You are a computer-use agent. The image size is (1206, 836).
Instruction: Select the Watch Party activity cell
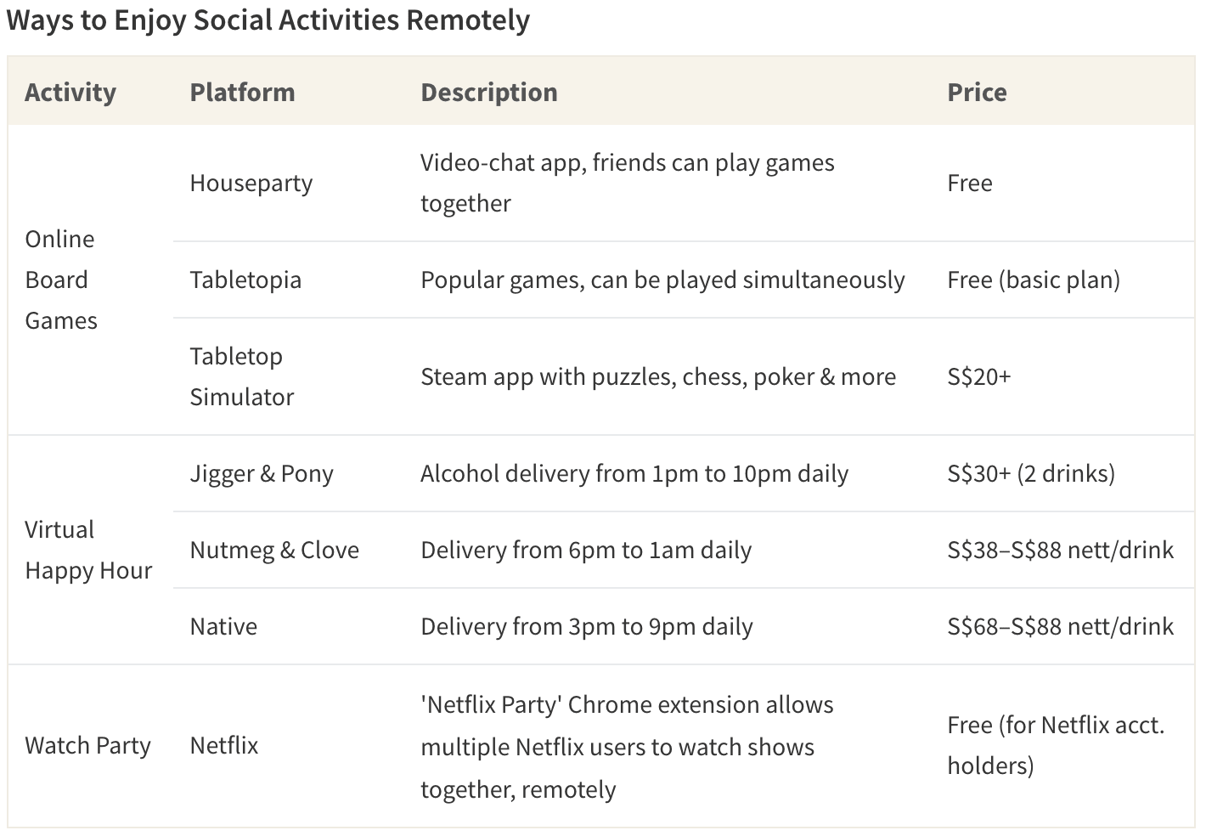pos(87,745)
